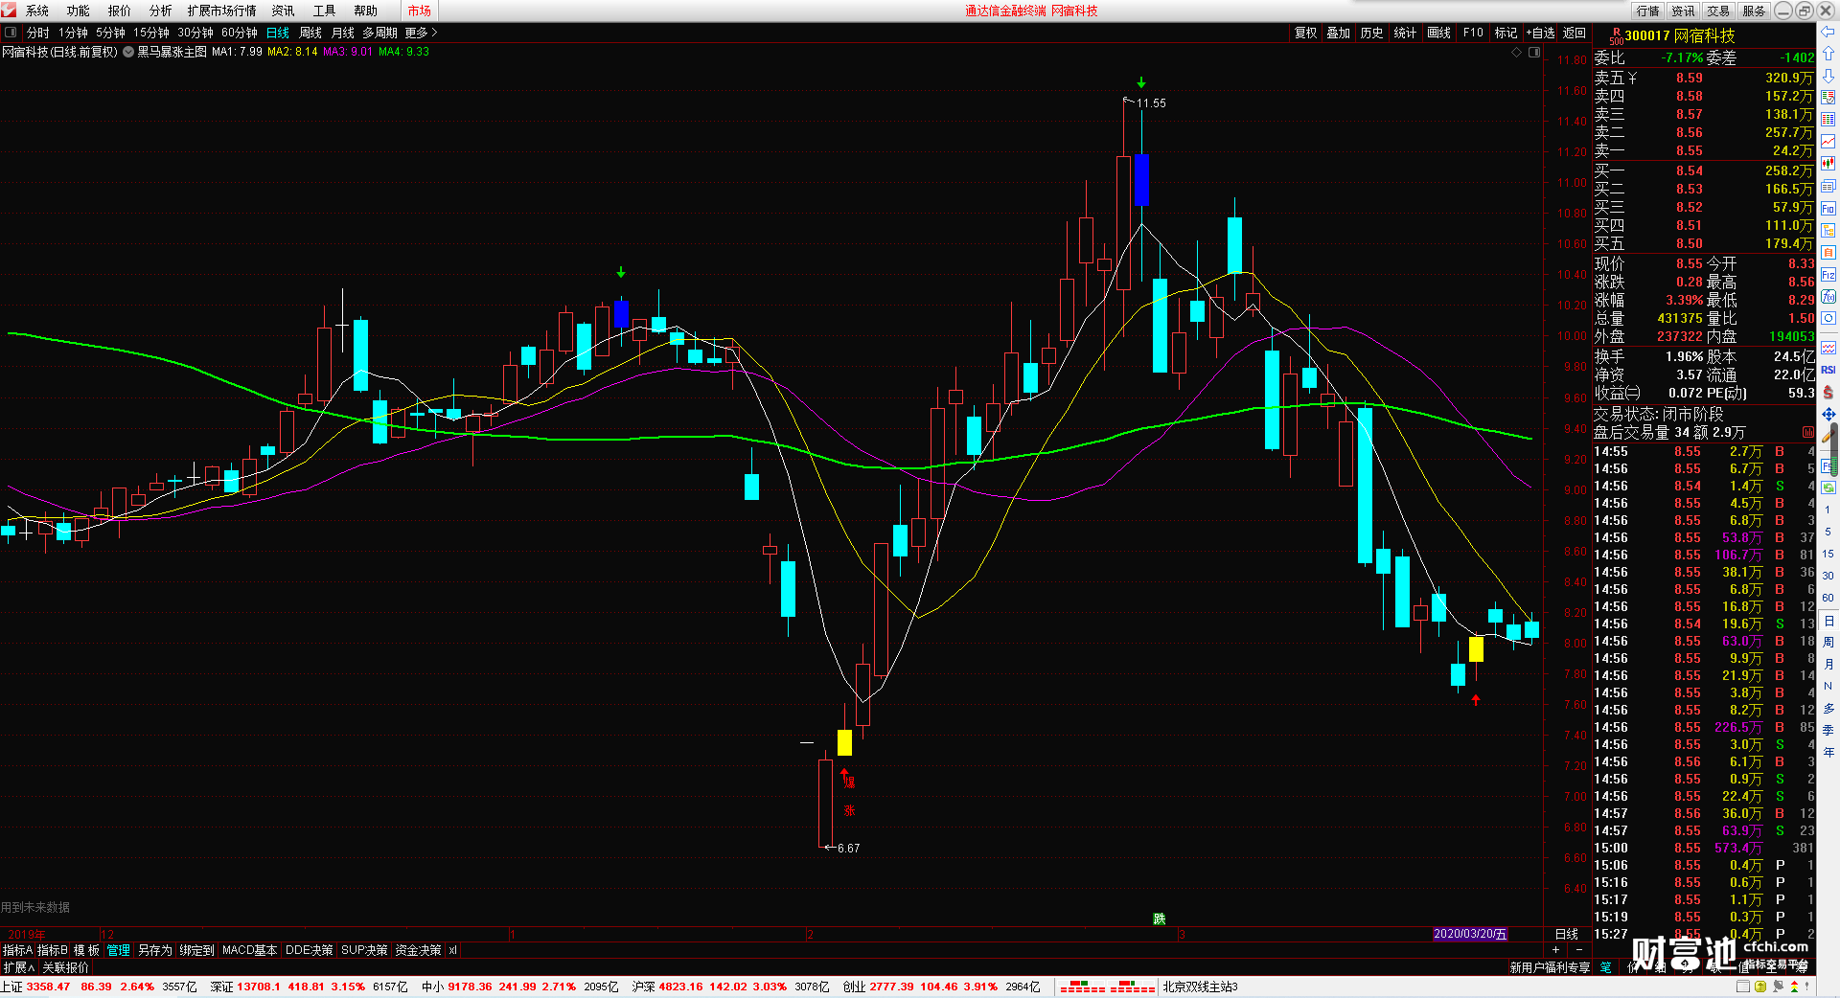This screenshot has height=998, width=1840.
Task: Open the 画线 drawing tools
Action: click(x=1439, y=33)
